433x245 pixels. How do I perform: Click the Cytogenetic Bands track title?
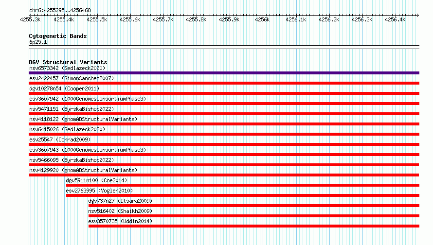pos(58,36)
